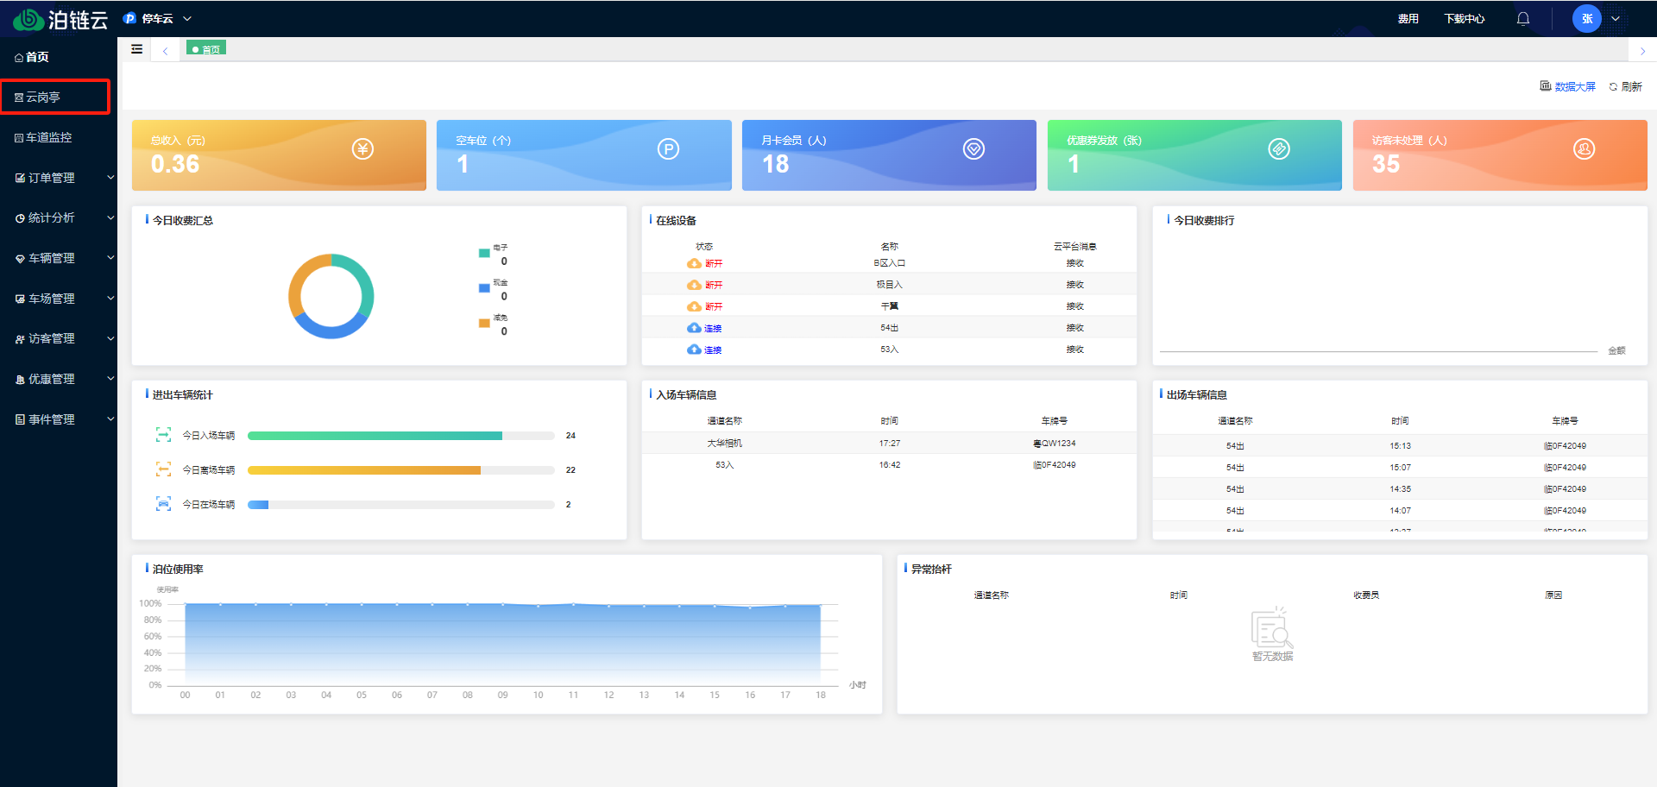The height and width of the screenshot is (787, 1657).
Task: Click the parking icon on 空车位 card
Action: pos(668,149)
